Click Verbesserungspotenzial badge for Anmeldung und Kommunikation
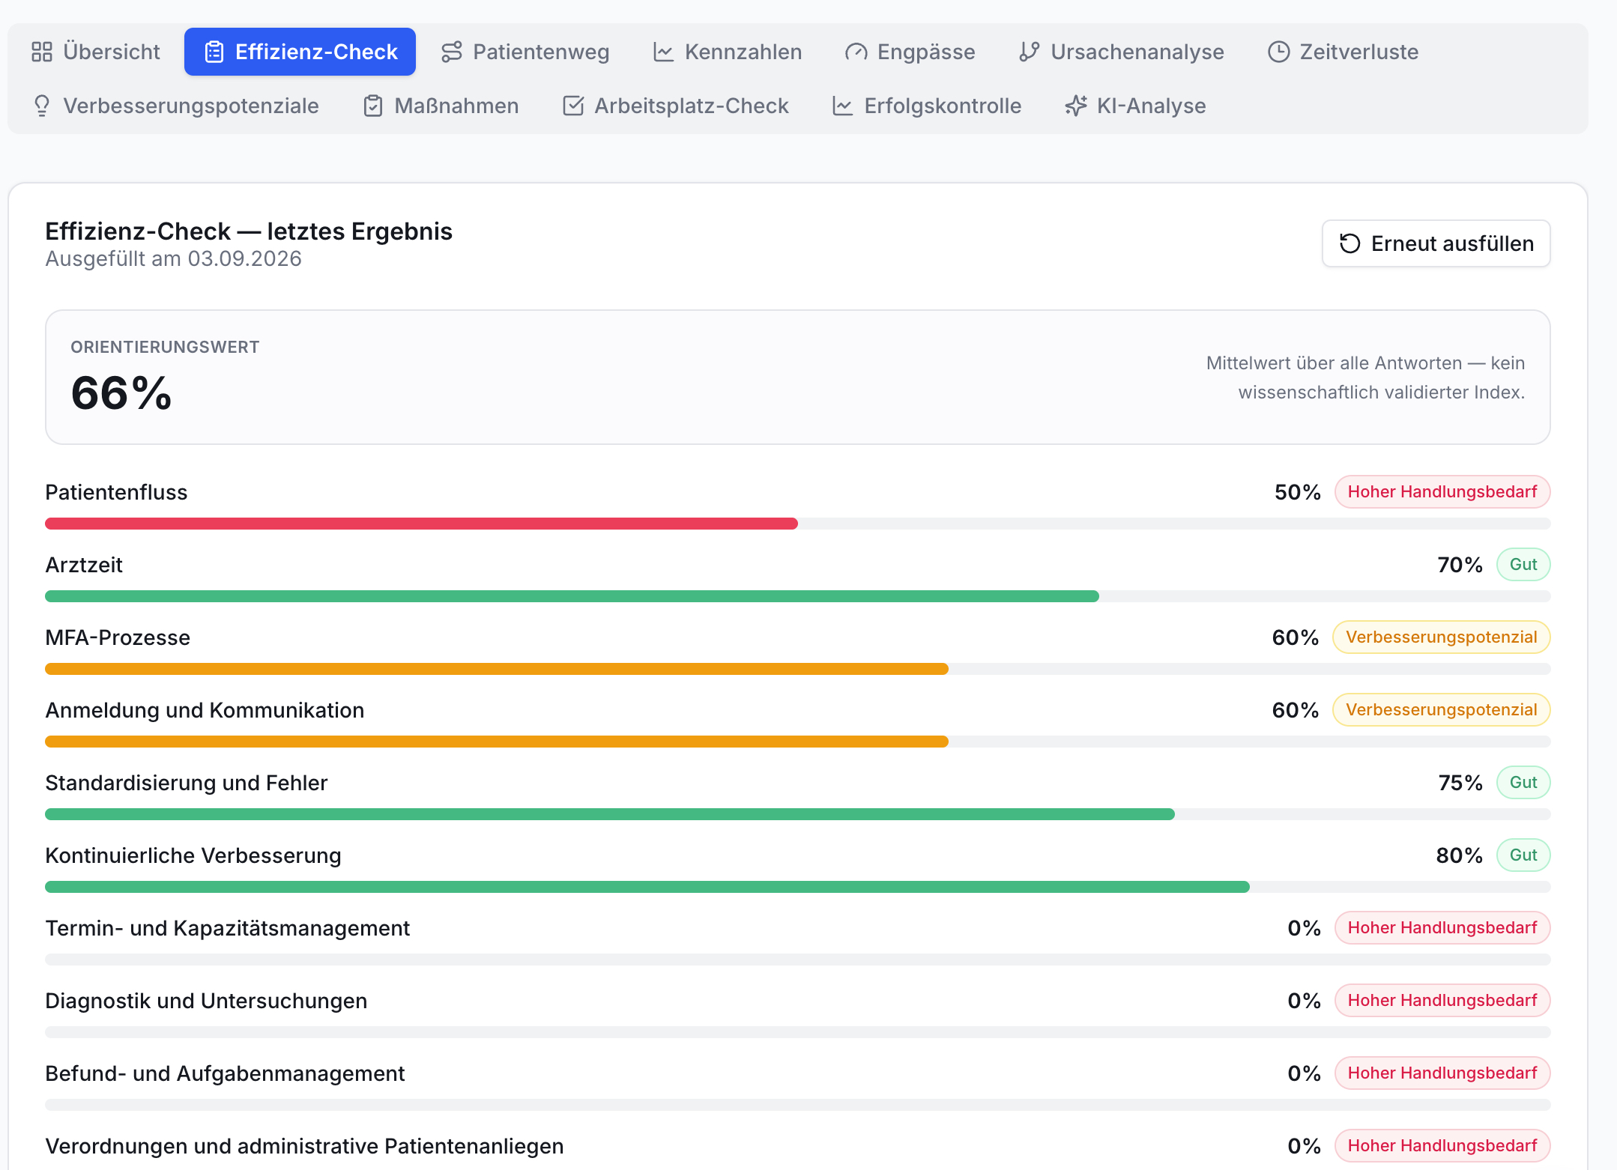Viewport: 1617px width, 1170px height. coord(1442,709)
